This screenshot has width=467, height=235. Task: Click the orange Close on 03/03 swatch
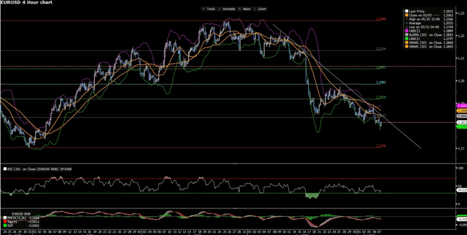[x=407, y=15]
